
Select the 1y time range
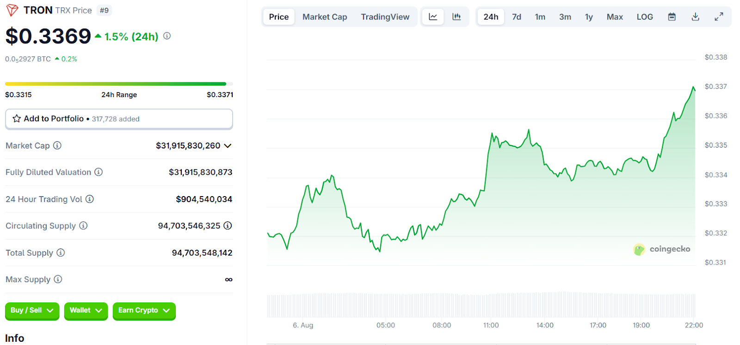pyautogui.click(x=589, y=17)
